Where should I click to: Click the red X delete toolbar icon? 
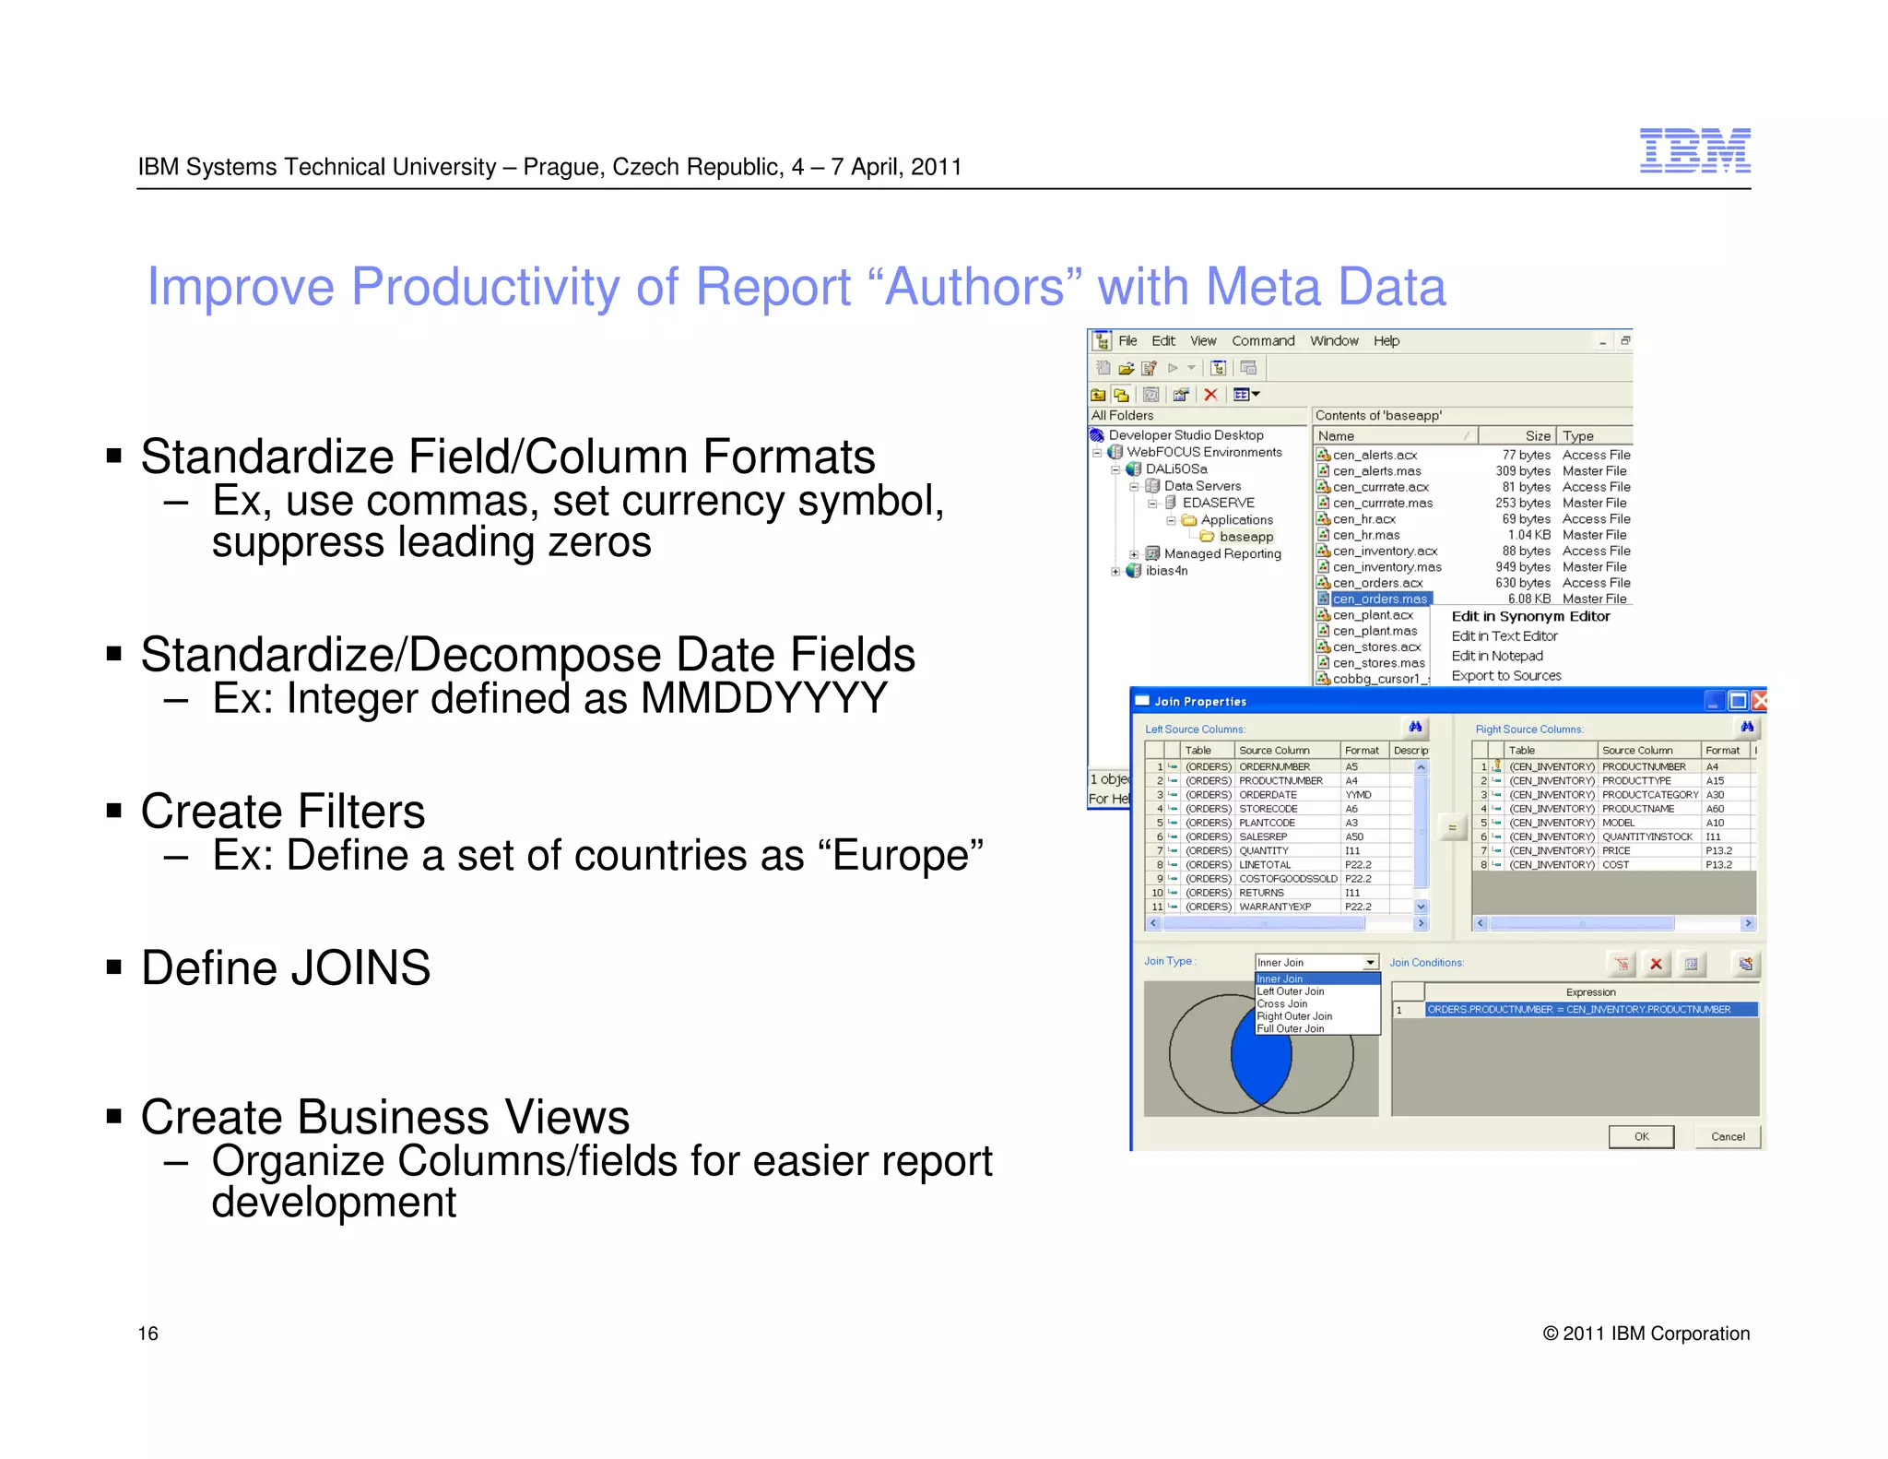(x=1210, y=395)
